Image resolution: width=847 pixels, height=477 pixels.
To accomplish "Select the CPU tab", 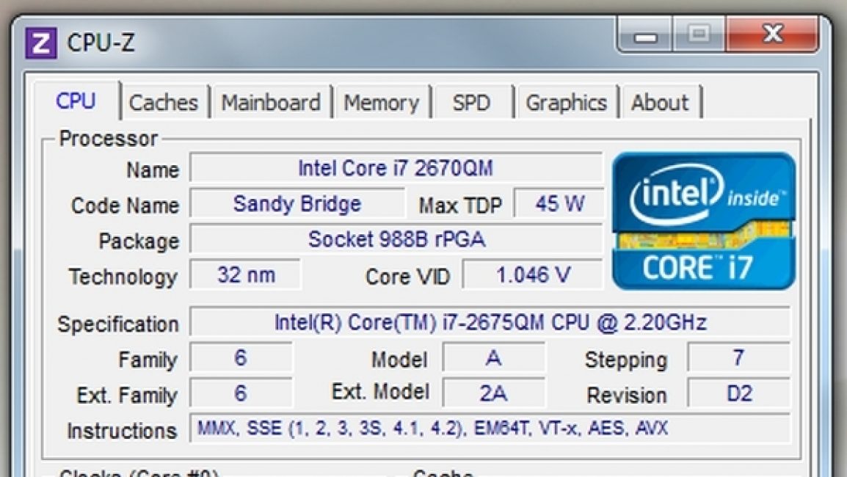I will (76, 101).
